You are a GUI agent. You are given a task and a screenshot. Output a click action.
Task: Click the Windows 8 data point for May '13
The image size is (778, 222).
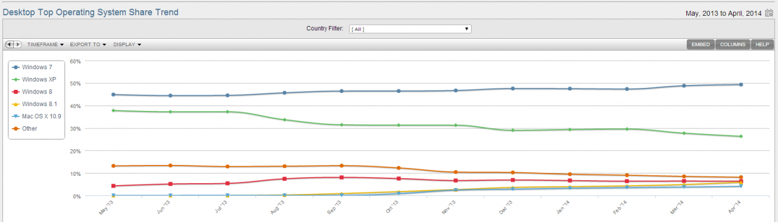coord(113,186)
